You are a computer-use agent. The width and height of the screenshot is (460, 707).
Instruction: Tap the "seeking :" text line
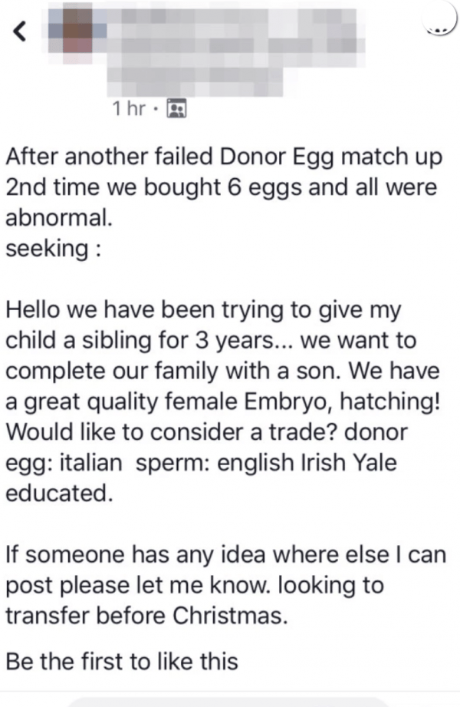[x=53, y=249]
